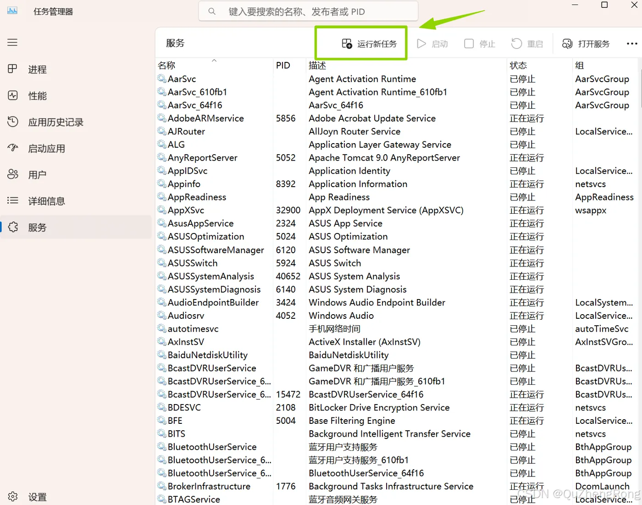Click the gear icon beside AarSvc

pyautogui.click(x=162, y=79)
